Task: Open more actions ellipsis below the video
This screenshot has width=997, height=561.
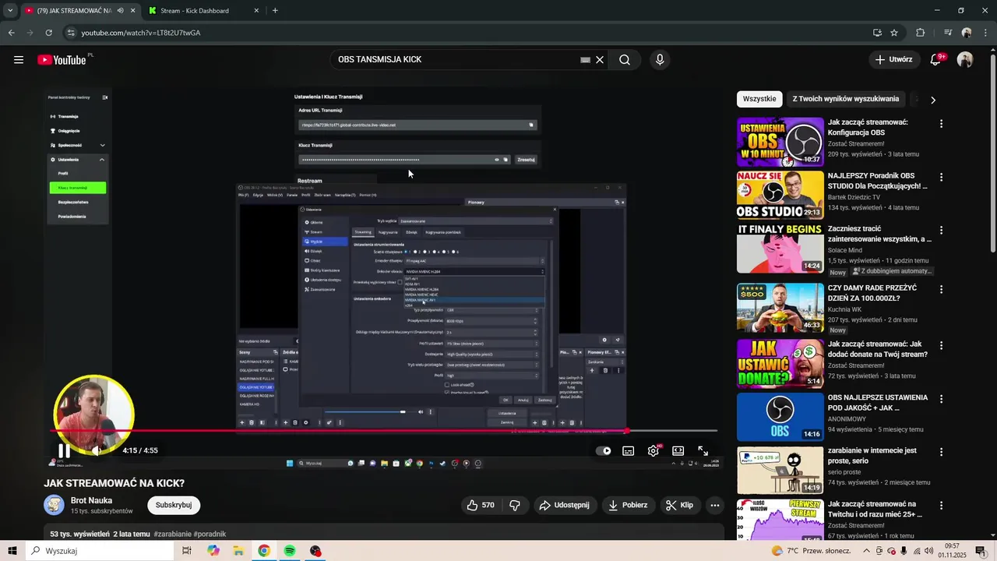Action: [715, 505]
